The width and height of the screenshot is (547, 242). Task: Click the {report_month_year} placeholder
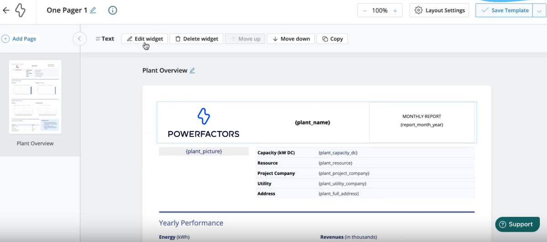[422, 124]
